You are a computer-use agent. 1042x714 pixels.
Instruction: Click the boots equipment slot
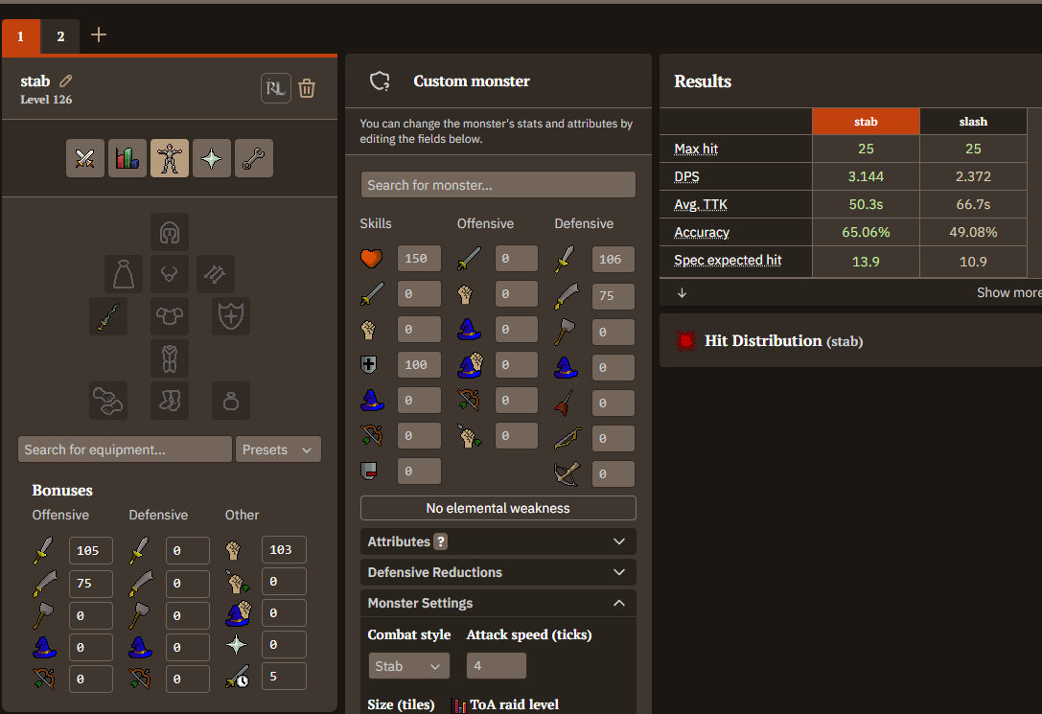[170, 401]
